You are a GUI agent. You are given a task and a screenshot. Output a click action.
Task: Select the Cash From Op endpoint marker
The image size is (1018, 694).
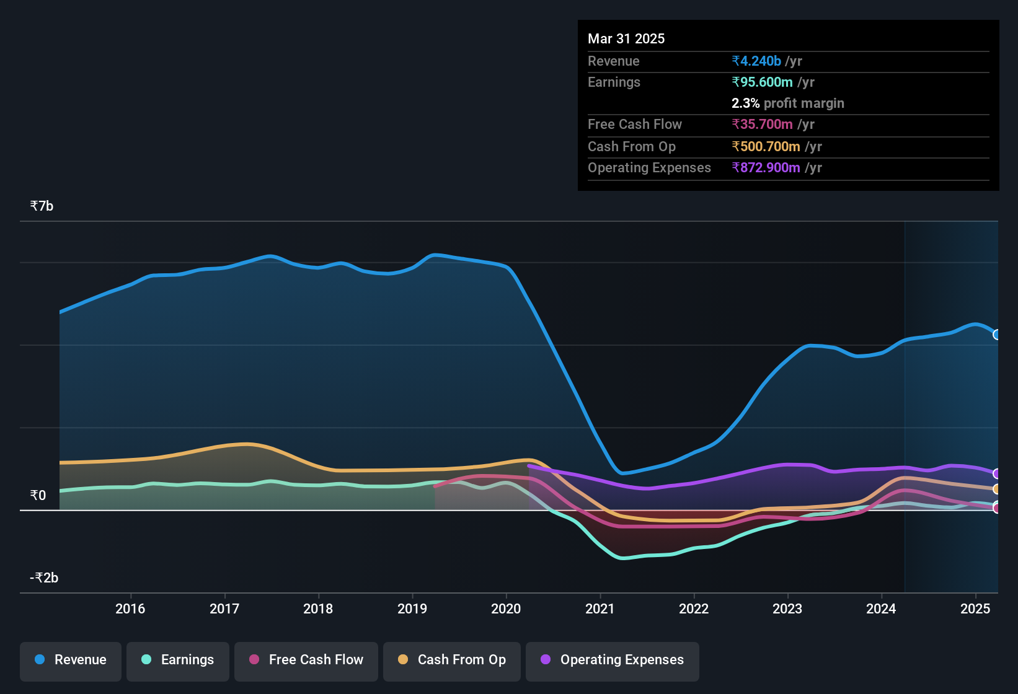pos(997,490)
